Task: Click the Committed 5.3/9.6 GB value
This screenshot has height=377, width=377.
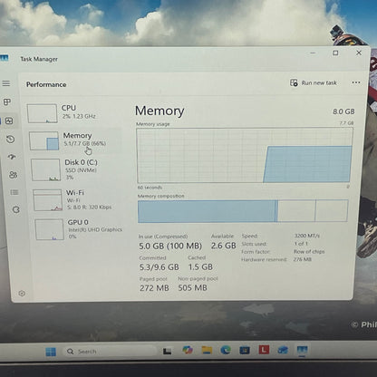Action: [159, 267]
